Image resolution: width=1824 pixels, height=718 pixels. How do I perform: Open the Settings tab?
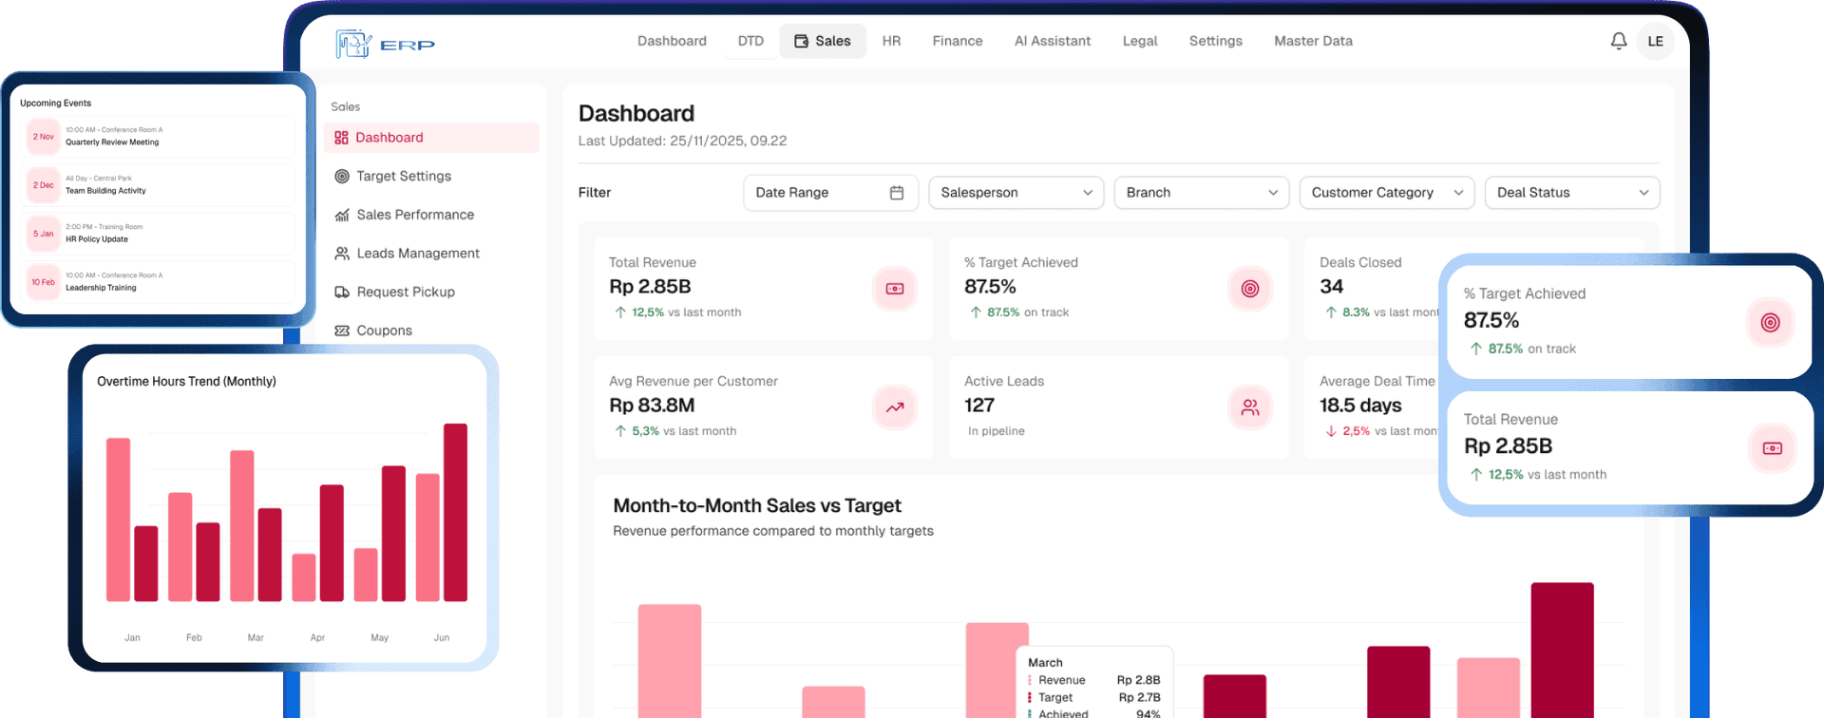point(1216,41)
